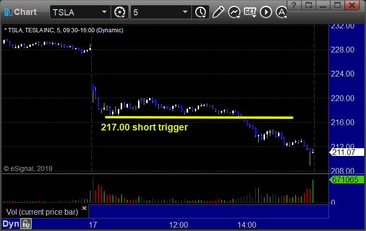Select the yellow 217.00 trigger line
This screenshot has width=366, height=231.
(x=199, y=117)
